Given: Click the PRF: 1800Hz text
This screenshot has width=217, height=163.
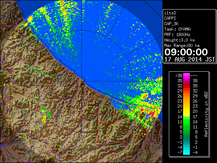Looking at the screenshot, I should pyautogui.click(x=177, y=35).
